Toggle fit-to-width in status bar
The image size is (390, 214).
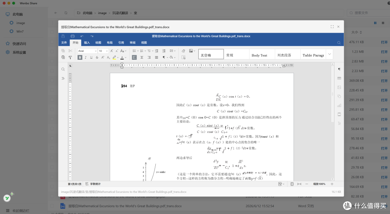pos(299,184)
